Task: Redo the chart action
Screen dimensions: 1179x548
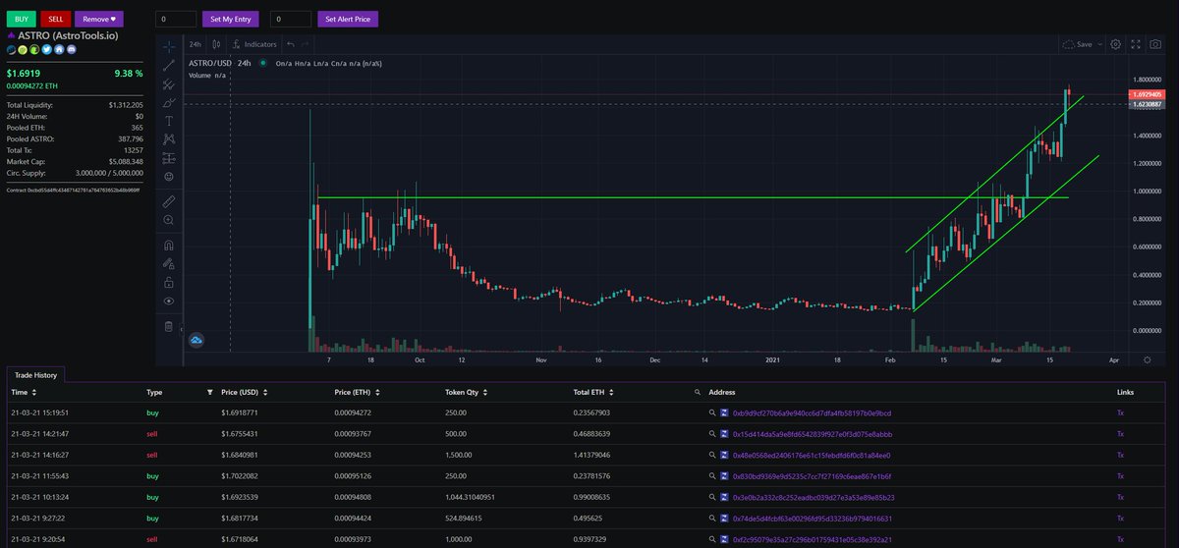Action: [x=306, y=44]
